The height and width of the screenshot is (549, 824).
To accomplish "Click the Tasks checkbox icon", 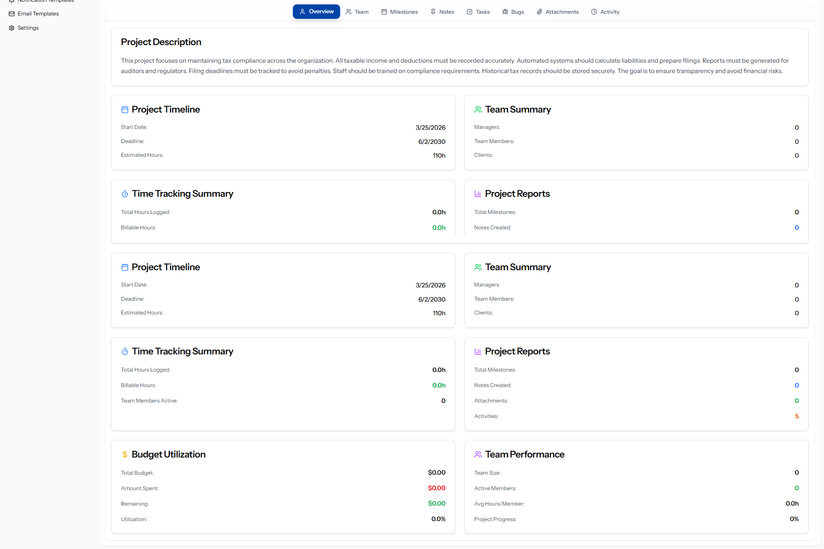I will point(470,12).
